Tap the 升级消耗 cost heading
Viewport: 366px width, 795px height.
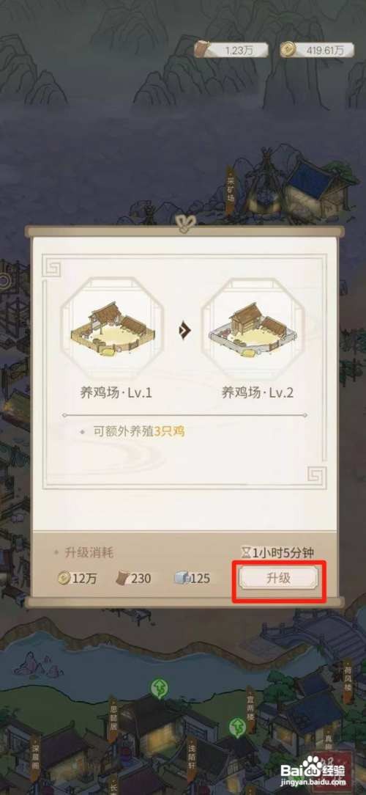(84, 553)
